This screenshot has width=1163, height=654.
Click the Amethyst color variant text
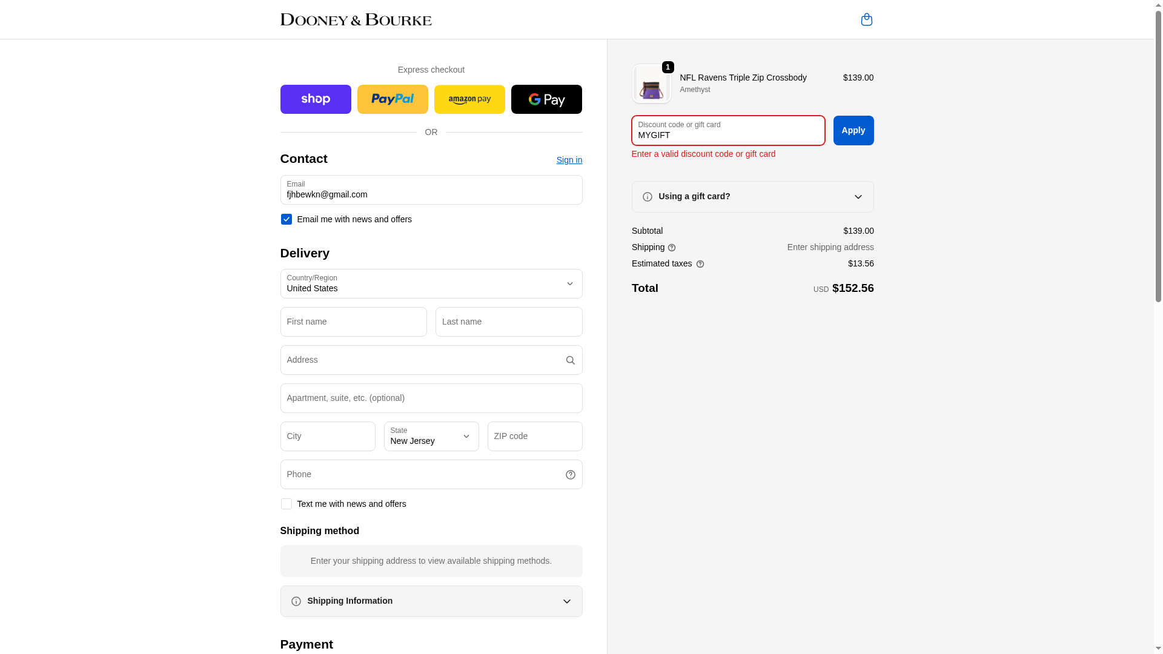click(695, 90)
